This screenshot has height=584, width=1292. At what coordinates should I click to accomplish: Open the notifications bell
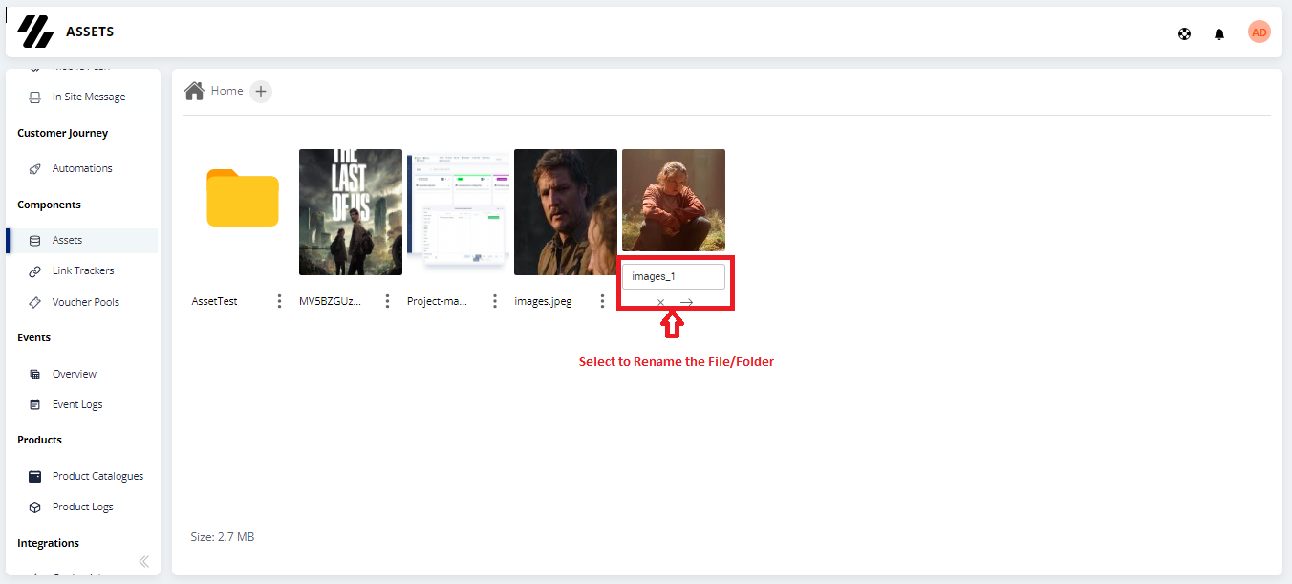pyautogui.click(x=1219, y=34)
